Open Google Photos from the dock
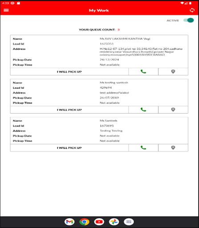 coord(114,222)
